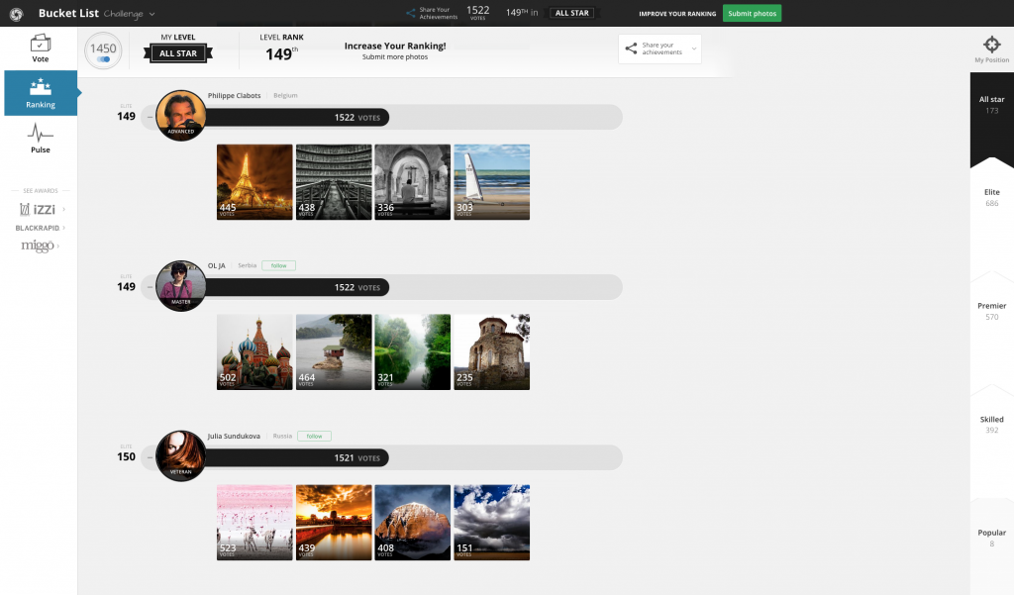Open Eiffel Tower photo with 445 votes
The image size is (1014, 595).
(x=254, y=182)
